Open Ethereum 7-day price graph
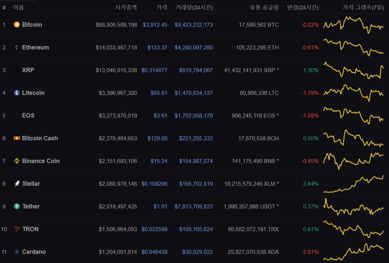389x263 pixels. point(353,47)
